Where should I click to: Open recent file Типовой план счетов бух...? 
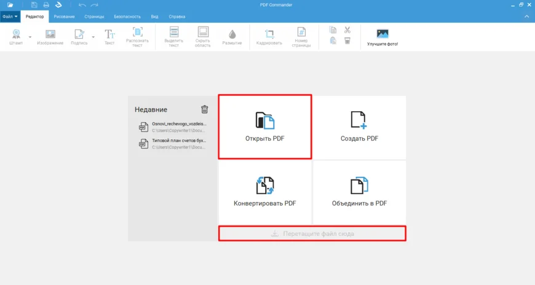173,144
